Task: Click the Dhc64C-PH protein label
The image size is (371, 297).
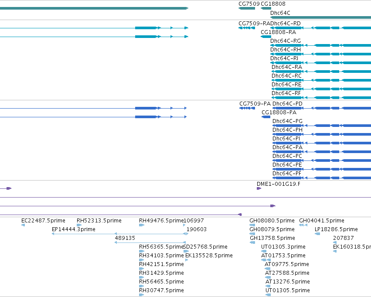Action: [x=287, y=130]
